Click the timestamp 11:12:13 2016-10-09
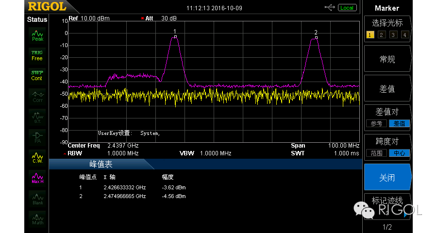This screenshot has width=437, height=233. click(x=214, y=8)
